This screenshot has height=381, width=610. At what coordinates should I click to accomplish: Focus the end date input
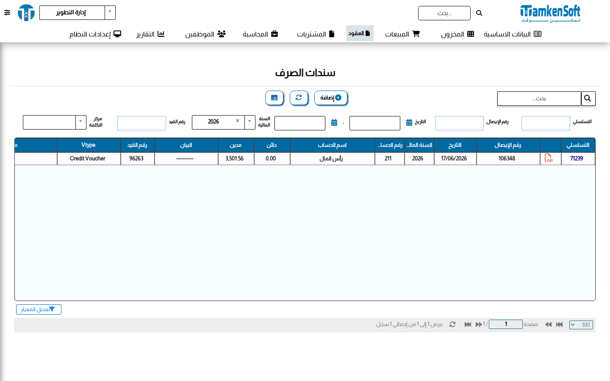[300, 123]
